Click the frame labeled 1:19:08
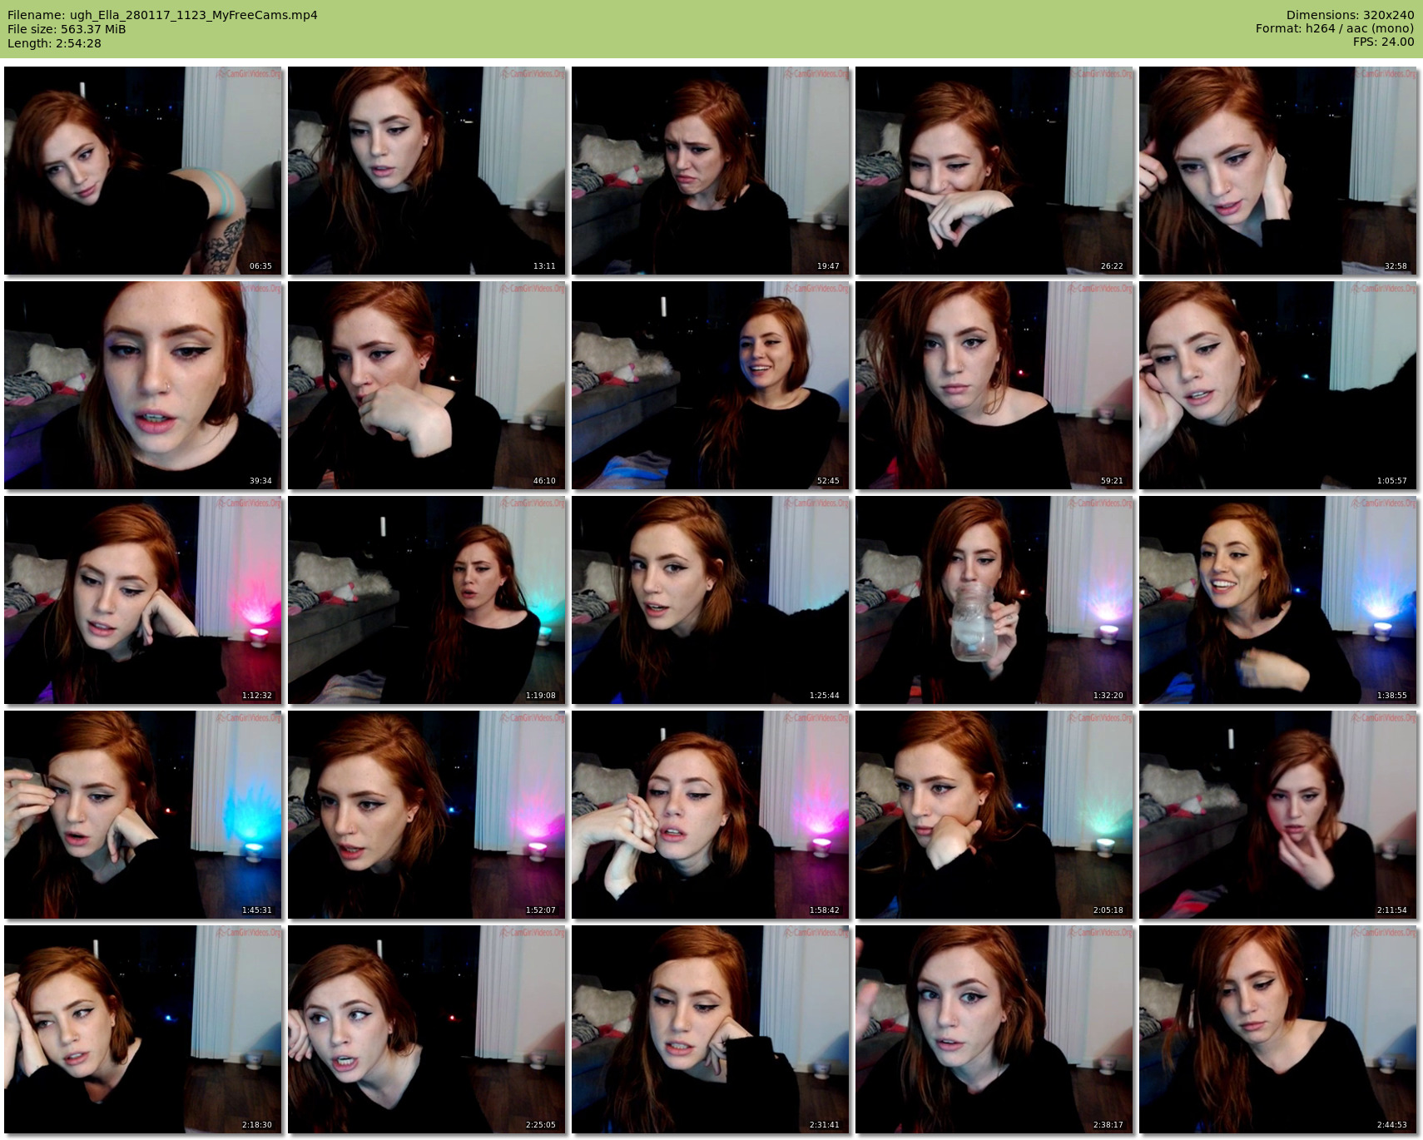1423x1140 pixels. pos(427,600)
